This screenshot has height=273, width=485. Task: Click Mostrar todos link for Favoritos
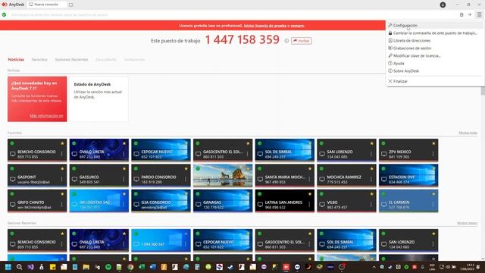pos(468,133)
